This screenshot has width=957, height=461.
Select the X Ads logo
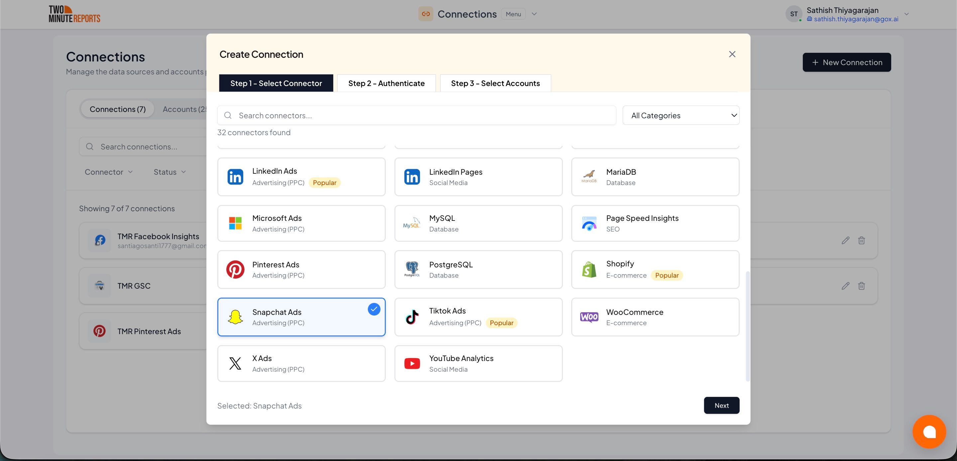coord(235,363)
